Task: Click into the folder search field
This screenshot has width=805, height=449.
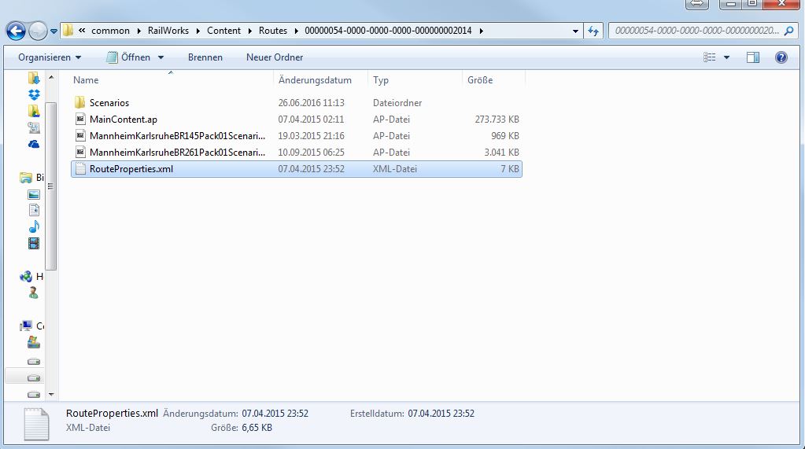Action: pos(696,31)
